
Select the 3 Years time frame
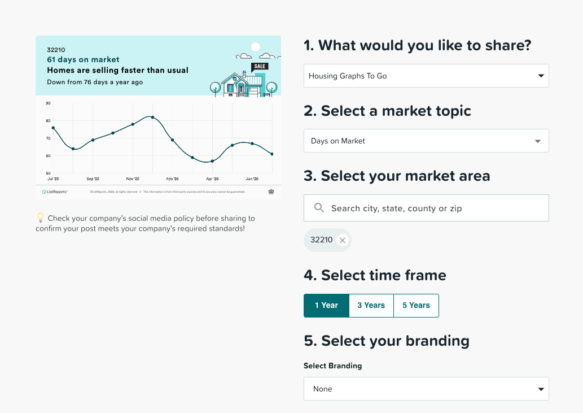point(371,306)
